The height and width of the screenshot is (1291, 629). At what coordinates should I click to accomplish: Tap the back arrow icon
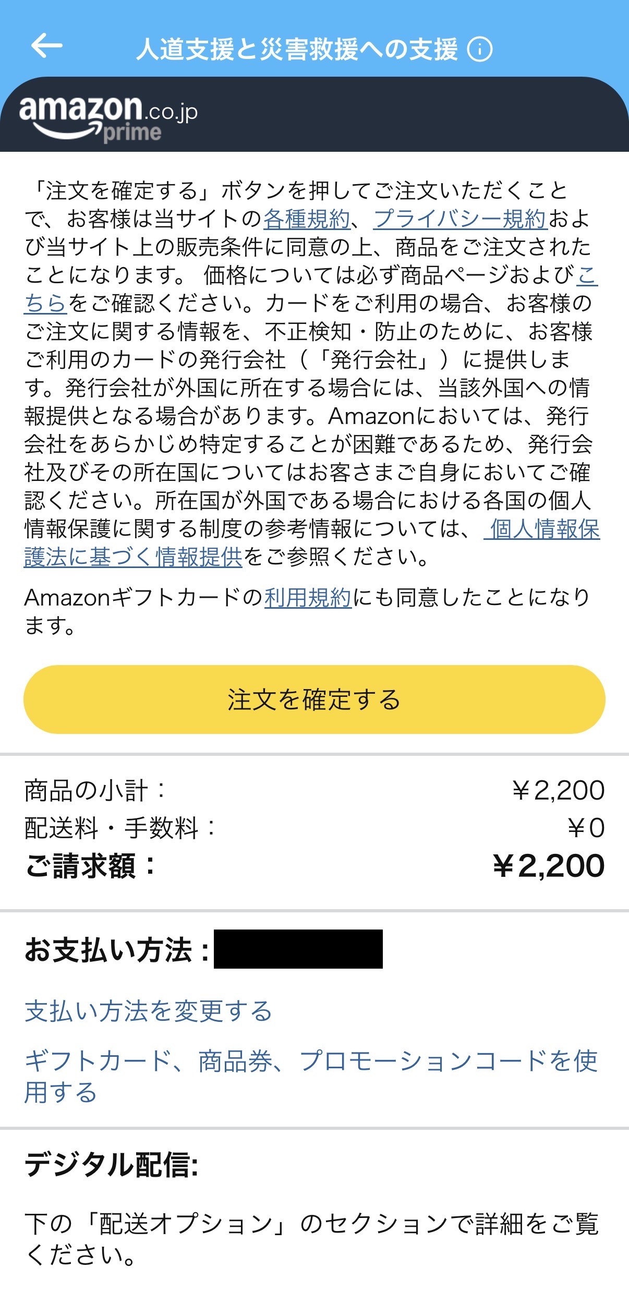[46, 46]
